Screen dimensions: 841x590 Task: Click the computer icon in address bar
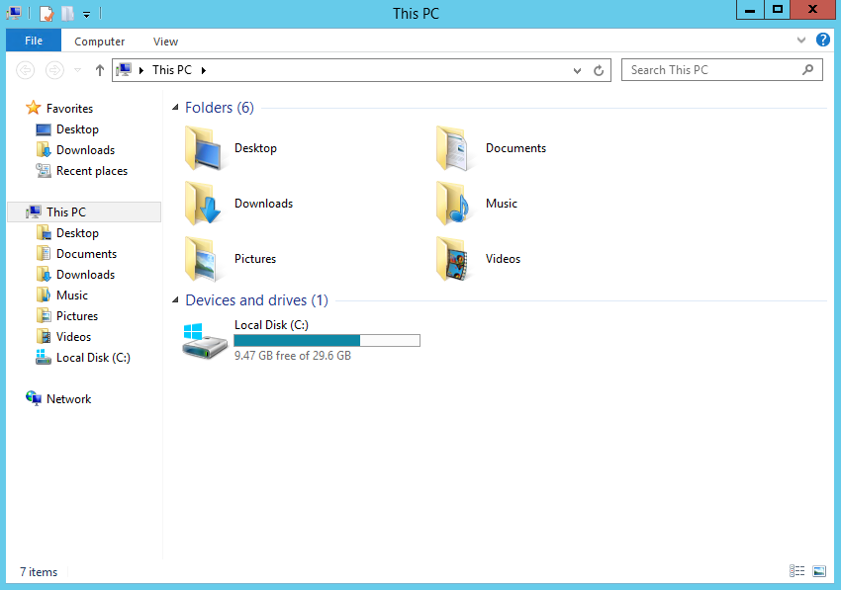(124, 69)
